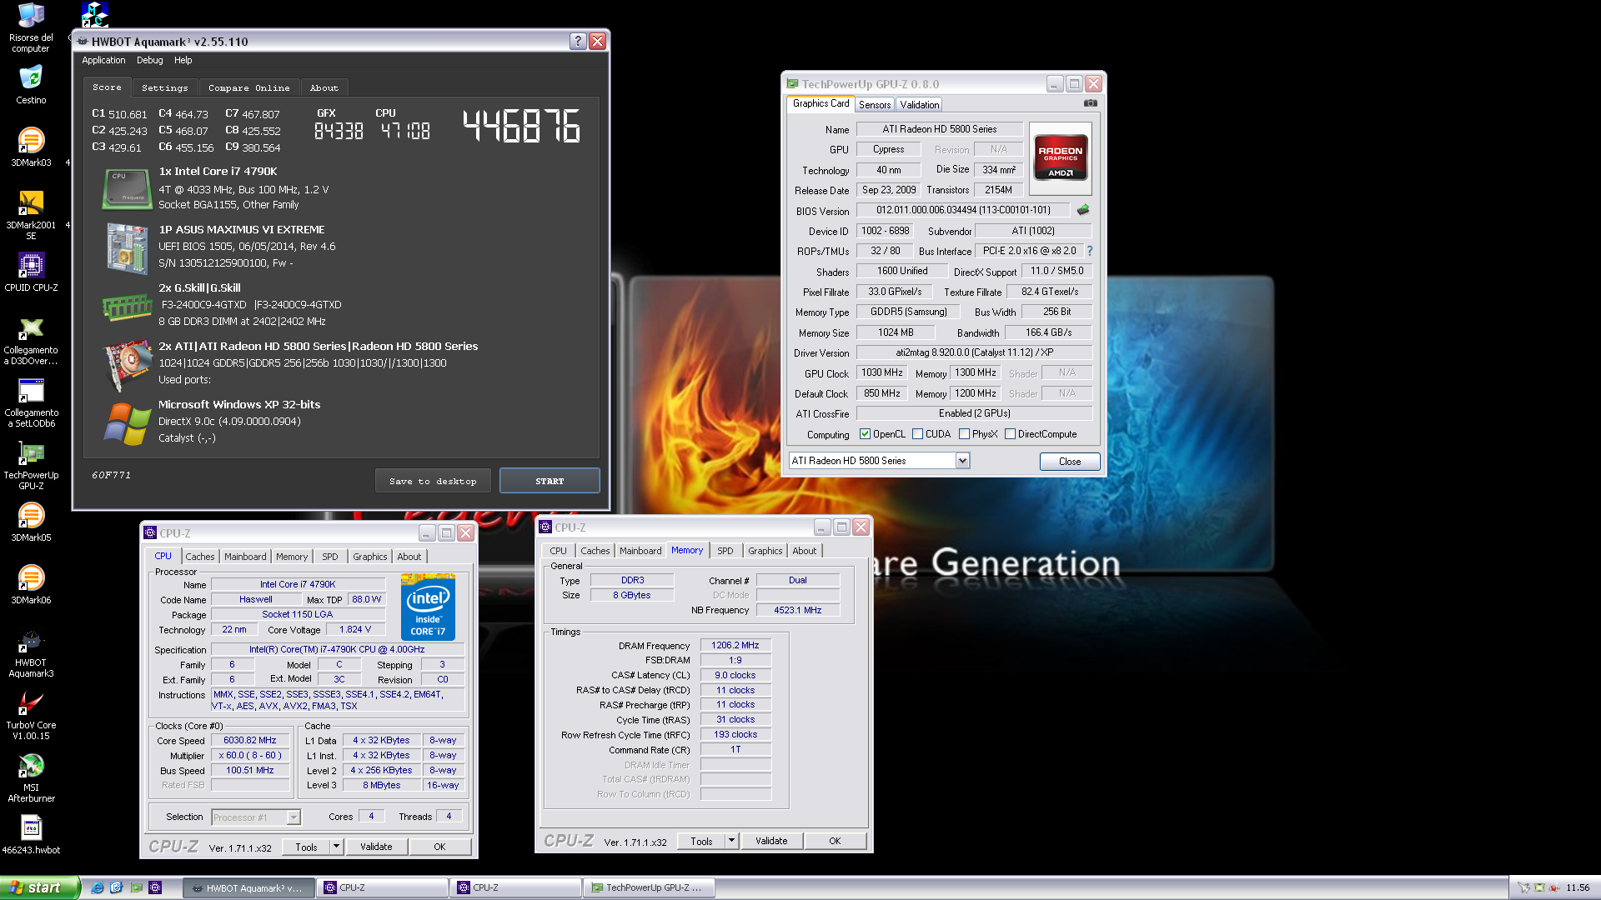The height and width of the screenshot is (900, 1601).
Task: Click the DRAM Frequency value field
Action: (x=735, y=645)
